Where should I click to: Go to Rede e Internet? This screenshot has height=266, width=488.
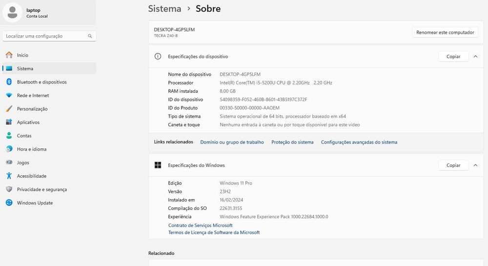point(49,95)
